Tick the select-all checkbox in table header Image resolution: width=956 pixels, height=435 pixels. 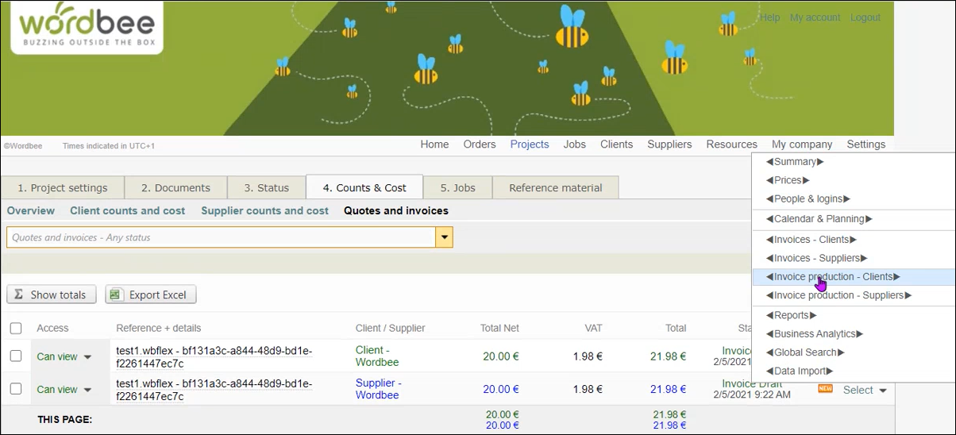click(x=16, y=328)
